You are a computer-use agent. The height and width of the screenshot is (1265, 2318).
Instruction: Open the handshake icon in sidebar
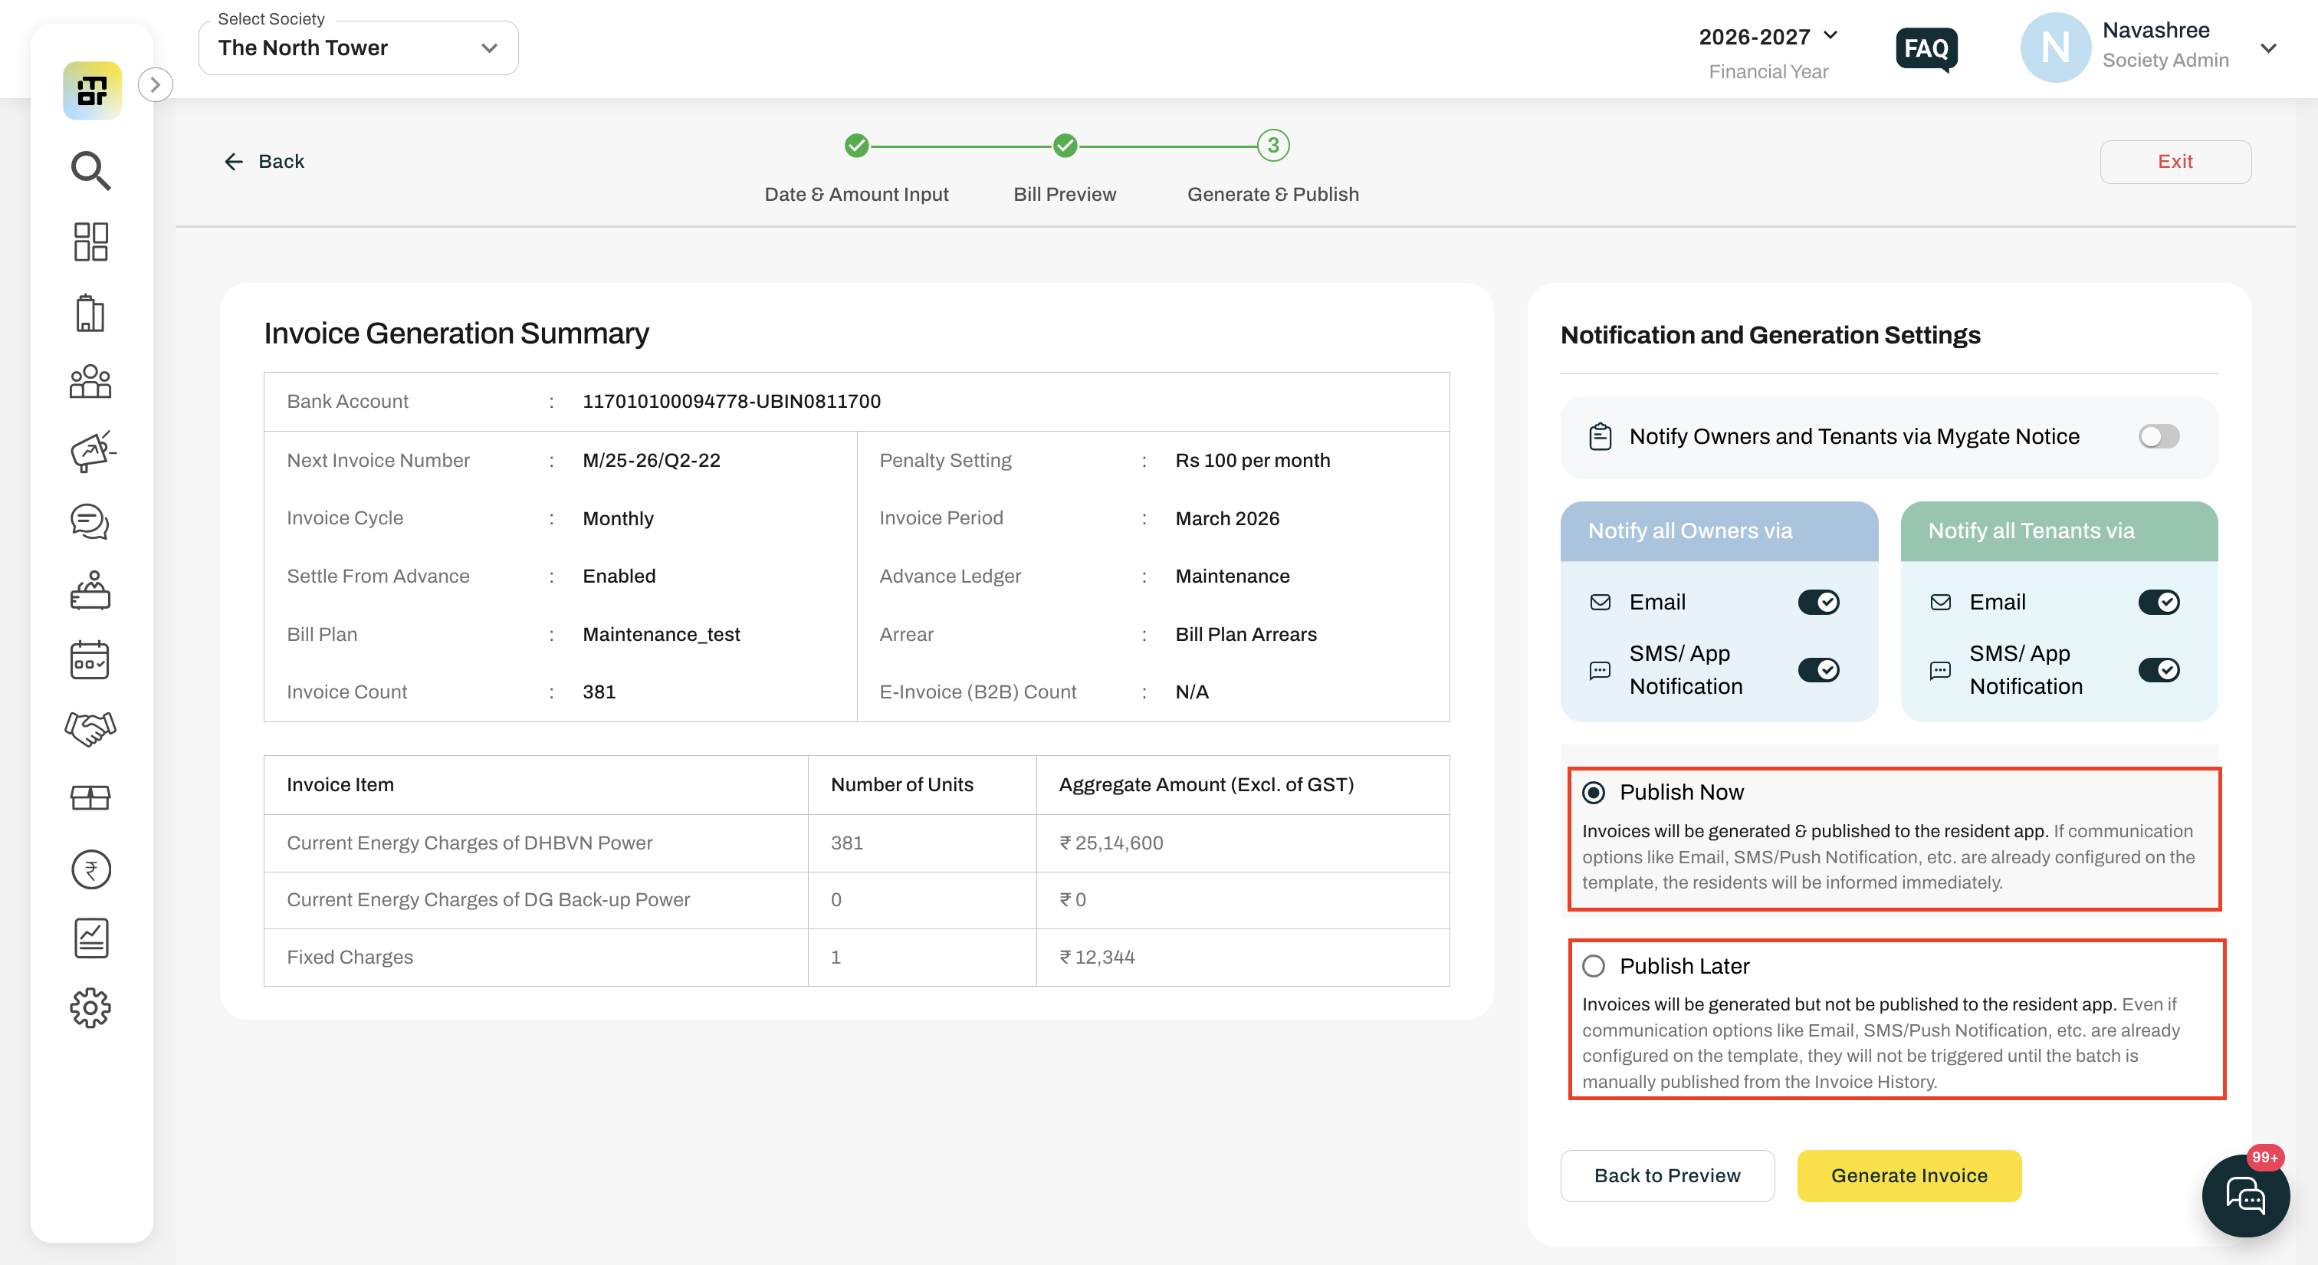coord(90,729)
